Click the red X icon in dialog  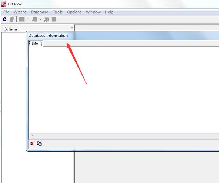point(32,143)
